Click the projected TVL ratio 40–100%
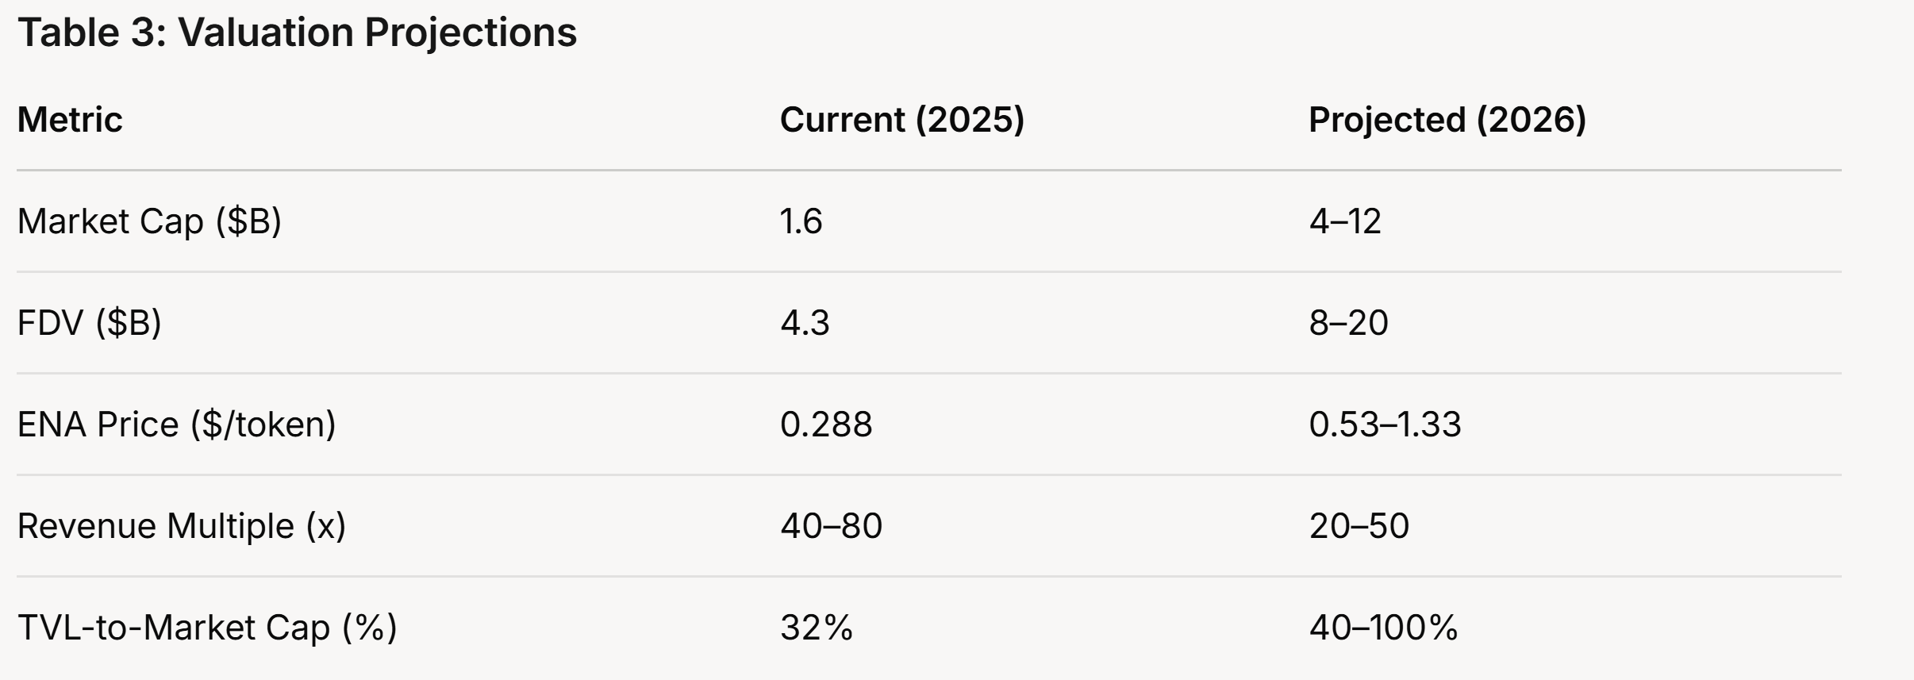The height and width of the screenshot is (680, 1914). pos(1384,628)
